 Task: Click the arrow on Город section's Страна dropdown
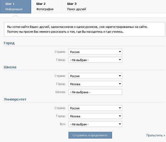120,52
